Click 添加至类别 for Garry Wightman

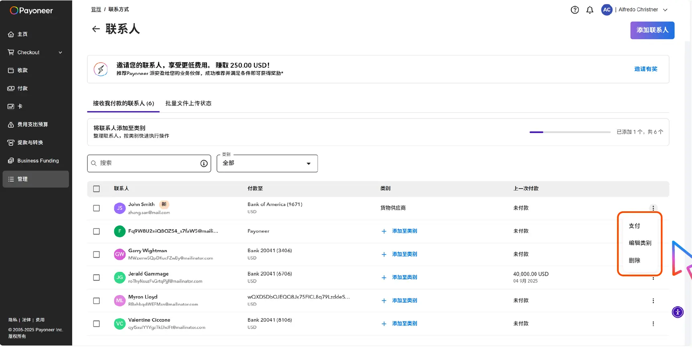pos(399,254)
